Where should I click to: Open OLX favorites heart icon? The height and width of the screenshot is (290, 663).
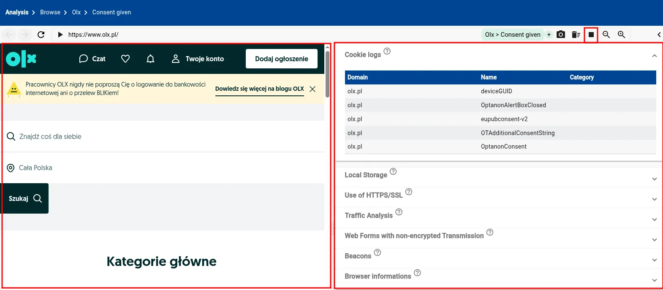pyautogui.click(x=125, y=59)
